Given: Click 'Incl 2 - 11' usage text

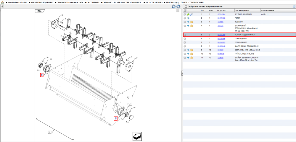Looking at the screenshot, I should (264, 14).
